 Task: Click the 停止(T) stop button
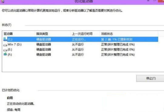point(151,78)
